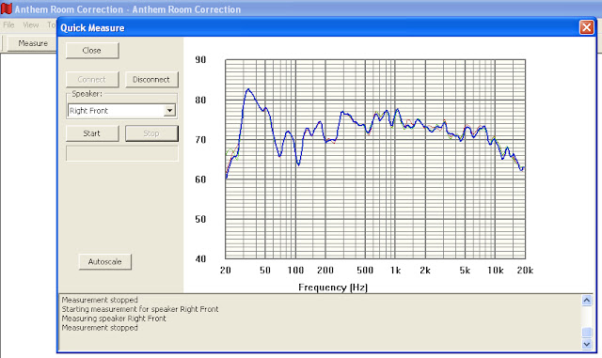Image resolution: width=602 pixels, height=358 pixels.
Task: Select the Right Front speaker combo box
Action: [121, 111]
